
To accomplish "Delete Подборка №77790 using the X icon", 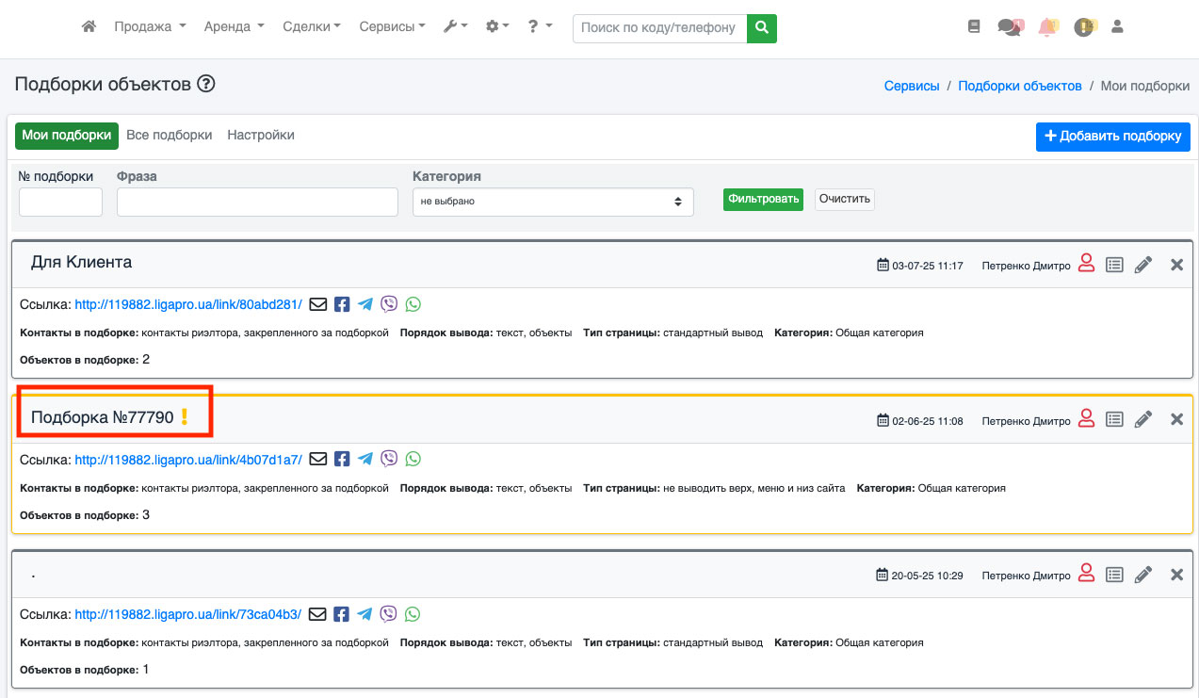I will pyautogui.click(x=1176, y=420).
